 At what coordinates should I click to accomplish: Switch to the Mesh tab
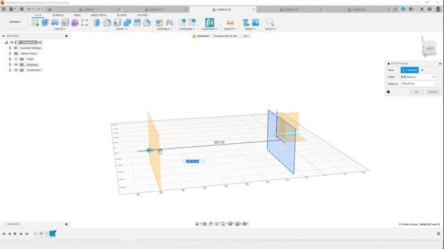[77, 15]
